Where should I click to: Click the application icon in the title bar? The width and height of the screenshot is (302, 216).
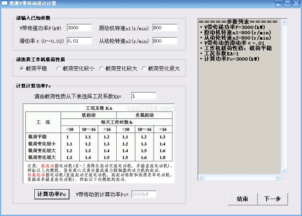(4, 4)
